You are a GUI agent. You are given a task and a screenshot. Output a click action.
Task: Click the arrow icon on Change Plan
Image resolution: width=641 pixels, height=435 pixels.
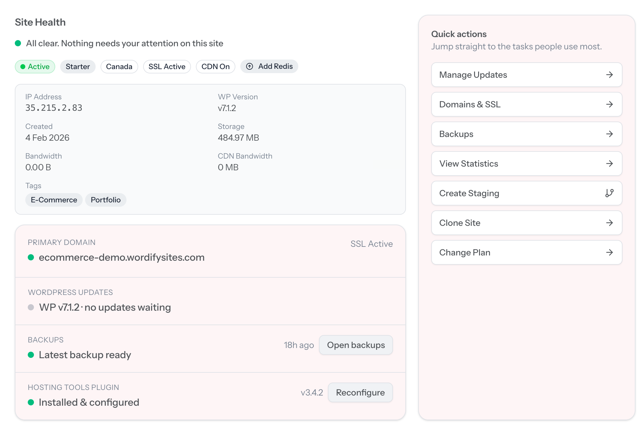(609, 252)
